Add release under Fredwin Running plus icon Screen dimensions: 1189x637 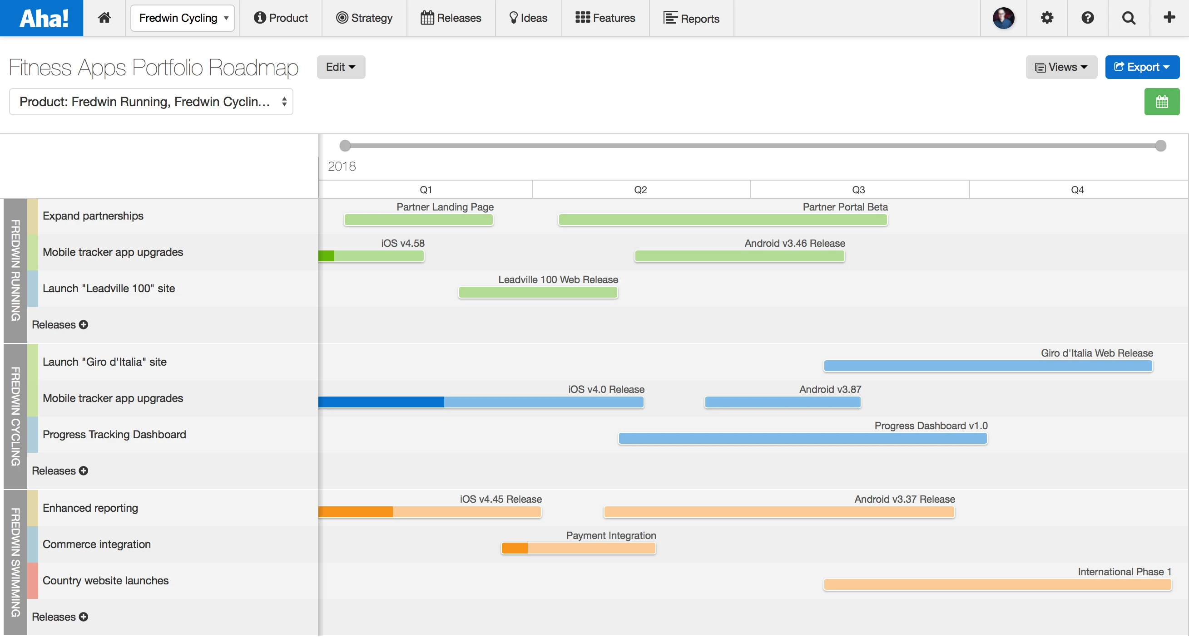[x=84, y=325]
